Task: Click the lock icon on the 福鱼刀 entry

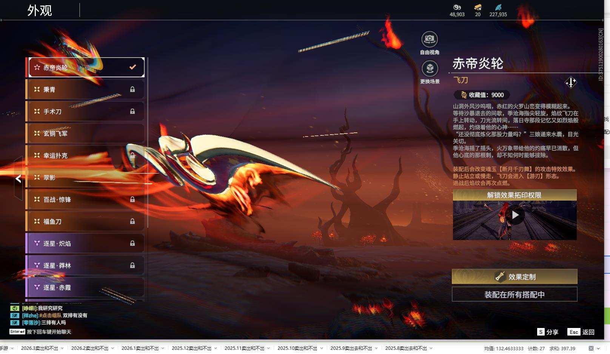Action: pos(132,222)
